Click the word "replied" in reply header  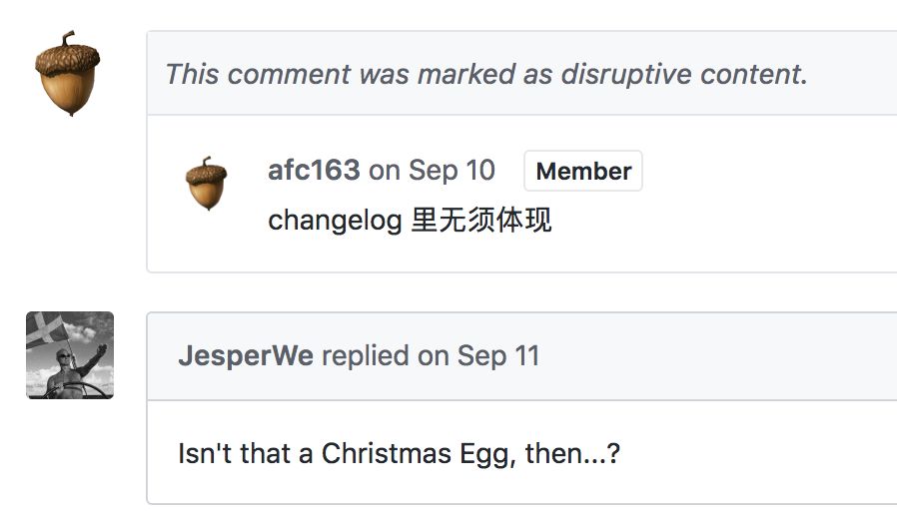tap(366, 355)
